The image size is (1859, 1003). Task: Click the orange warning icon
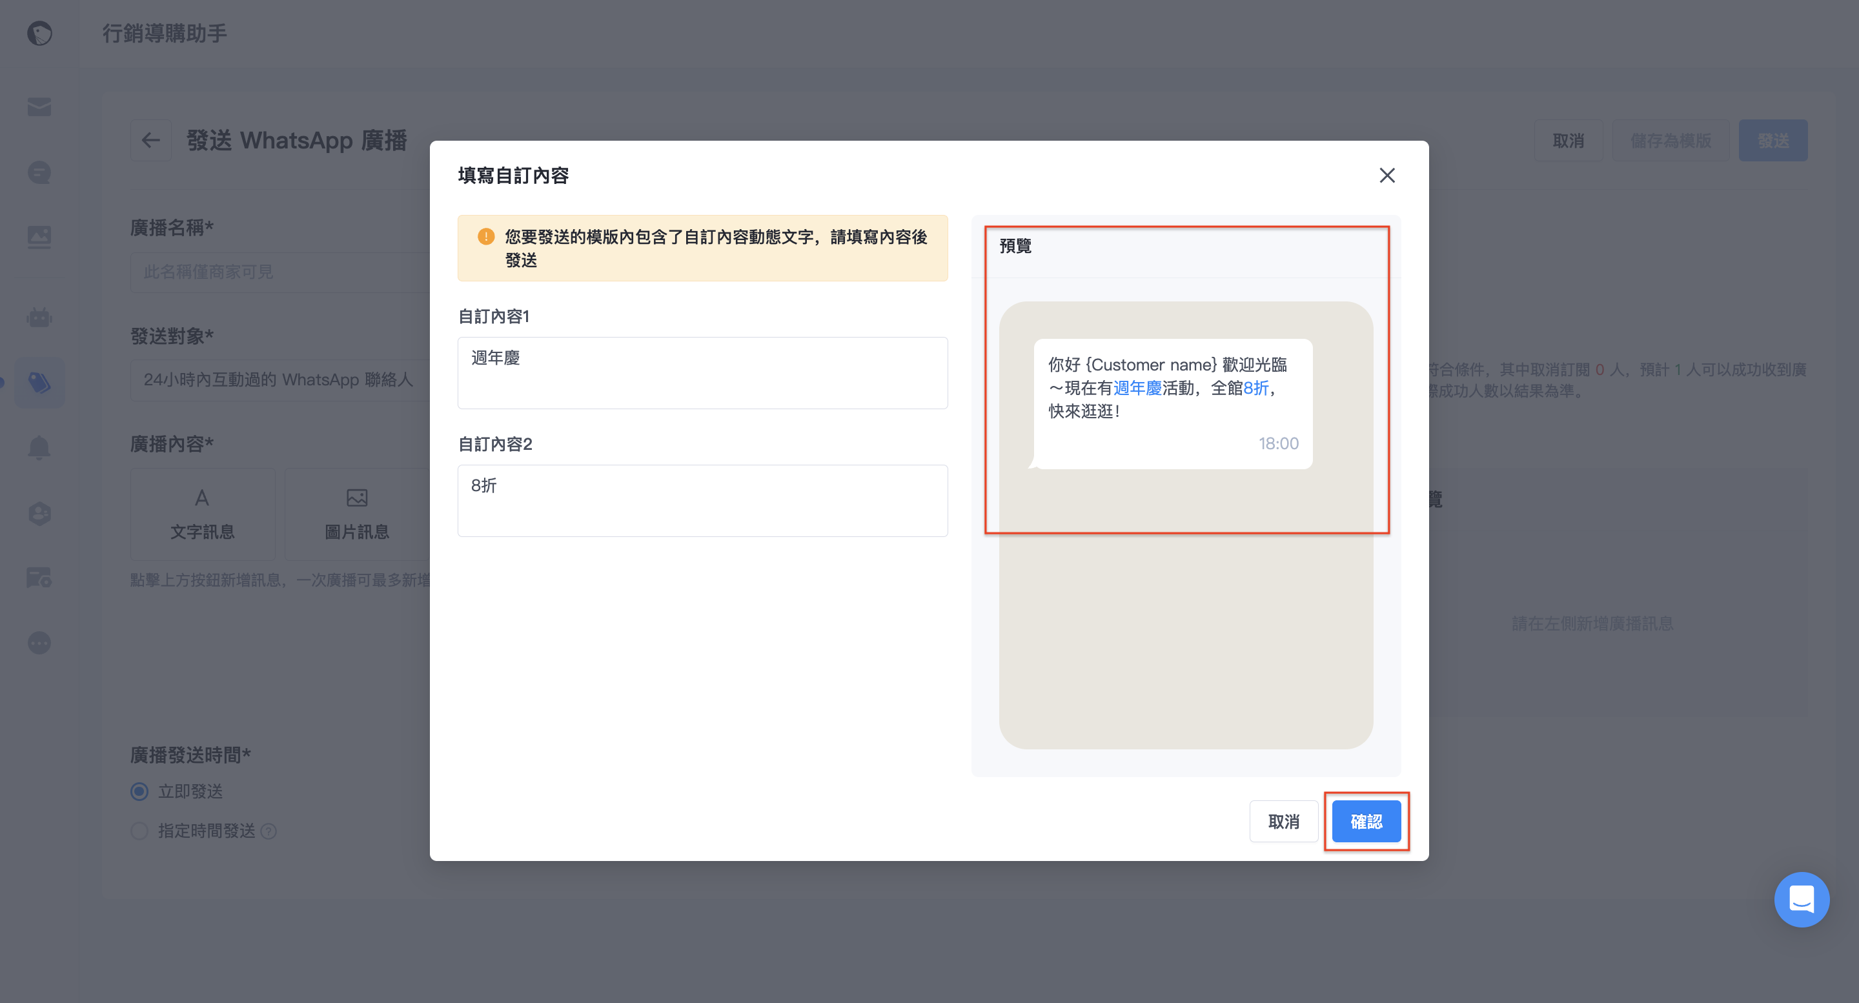pyautogui.click(x=487, y=237)
